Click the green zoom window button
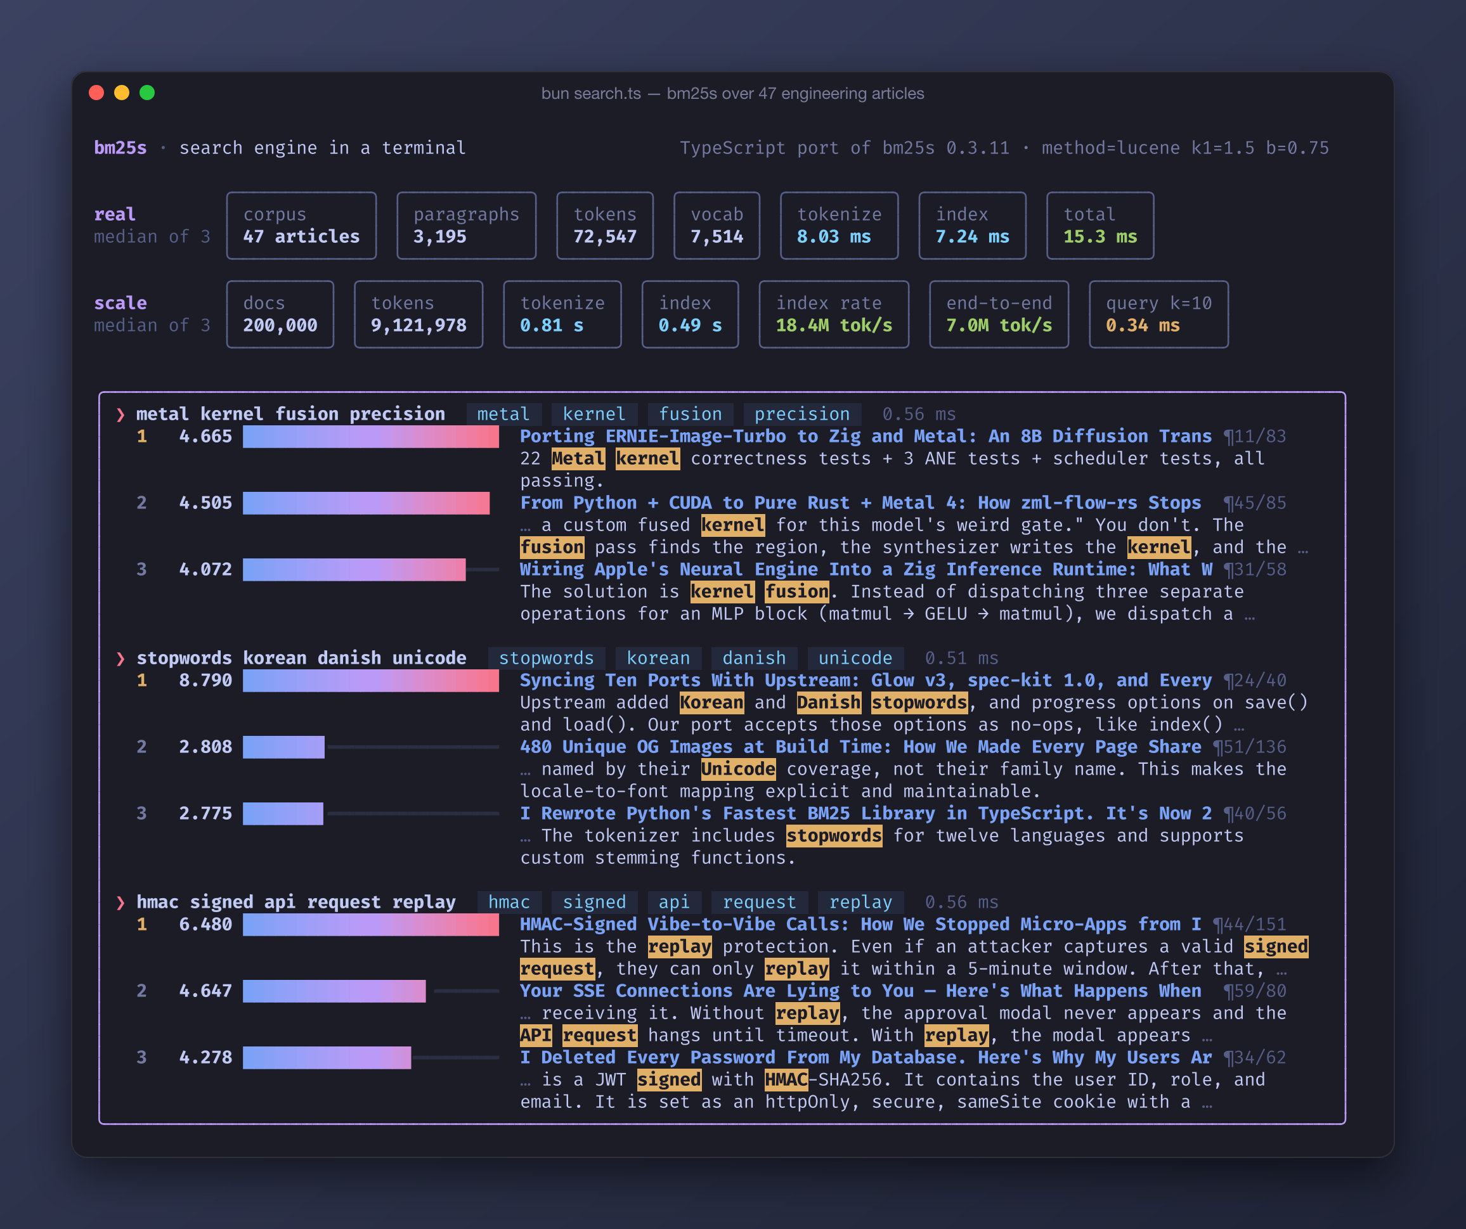1466x1229 pixels. click(x=146, y=93)
